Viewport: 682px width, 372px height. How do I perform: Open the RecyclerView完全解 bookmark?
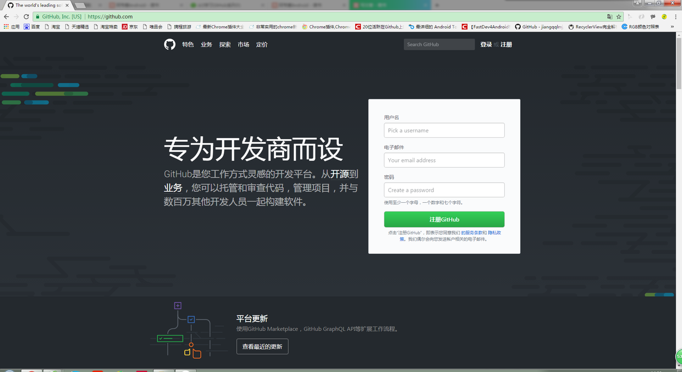592,26
